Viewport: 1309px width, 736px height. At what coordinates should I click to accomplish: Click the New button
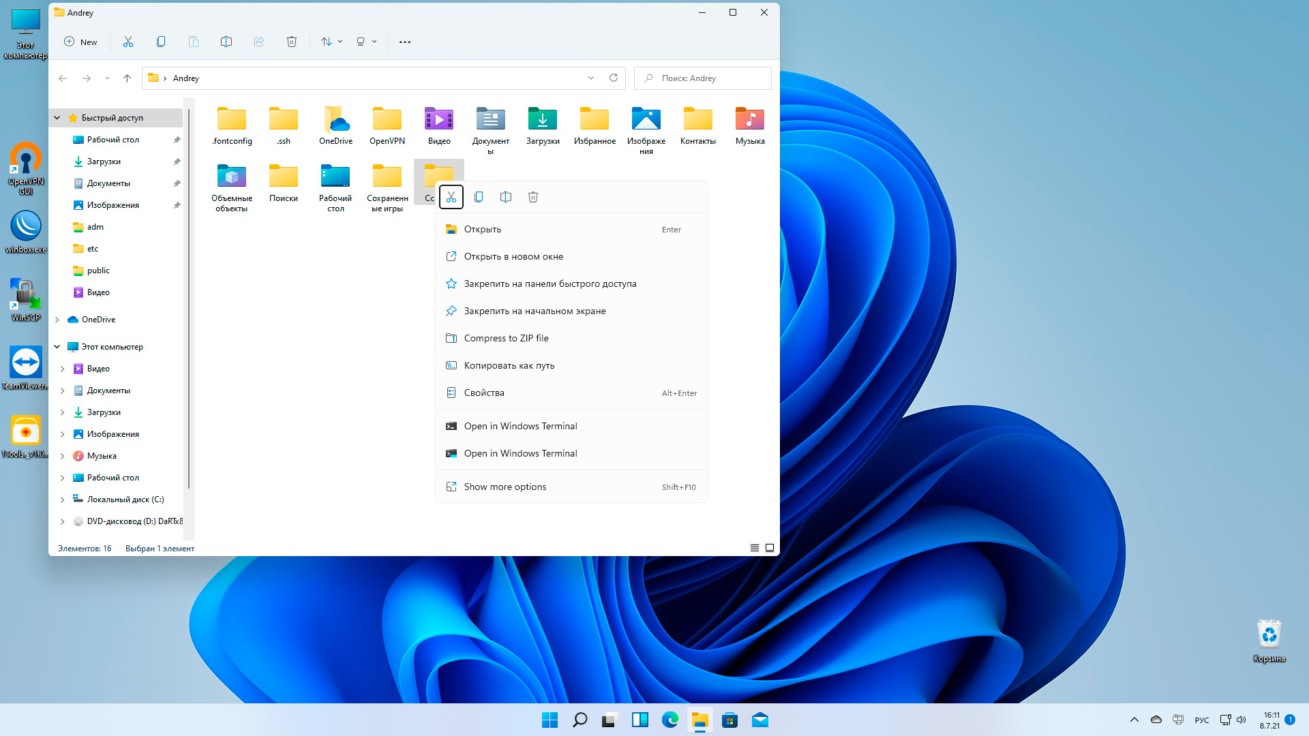point(80,42)
